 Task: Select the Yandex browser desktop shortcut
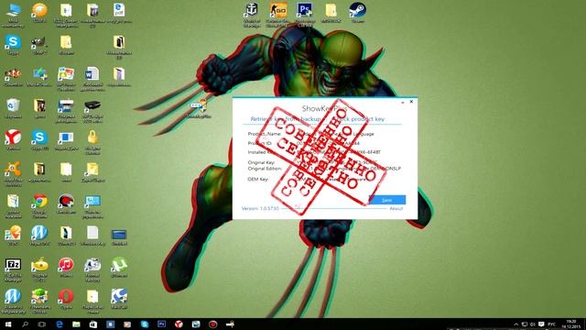point(13,140)
